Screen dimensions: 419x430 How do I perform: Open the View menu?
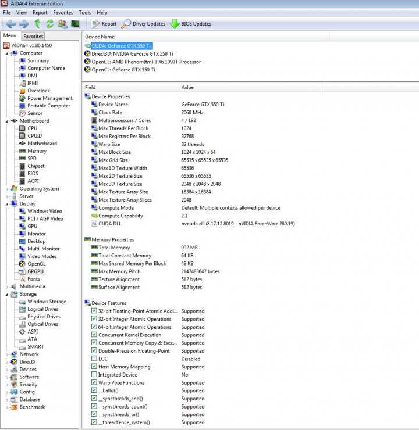tap(22, 13)
